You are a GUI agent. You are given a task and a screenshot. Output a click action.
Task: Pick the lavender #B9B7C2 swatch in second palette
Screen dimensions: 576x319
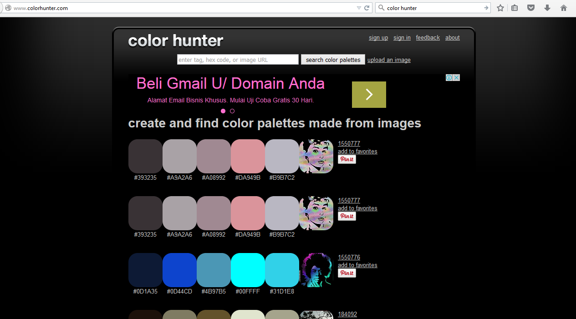click(x=282, y=213)
